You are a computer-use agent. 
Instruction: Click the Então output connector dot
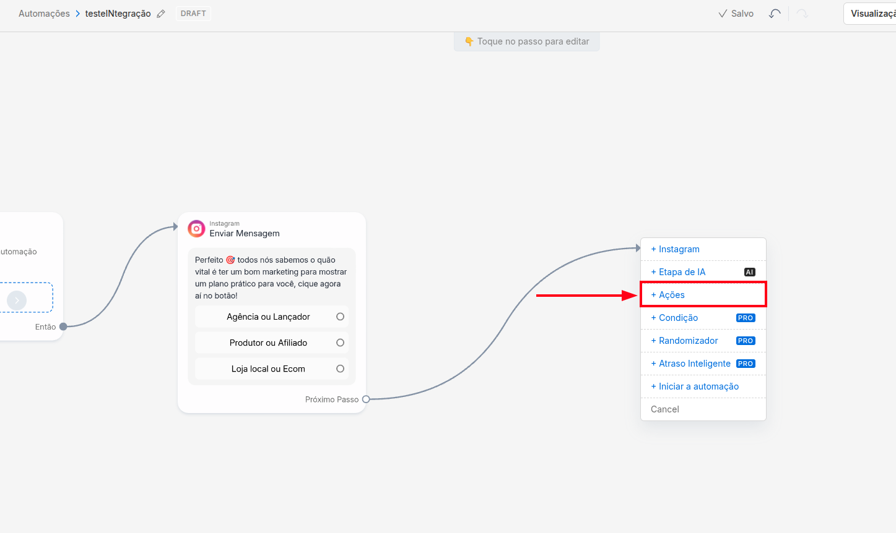tap(63, 326)
